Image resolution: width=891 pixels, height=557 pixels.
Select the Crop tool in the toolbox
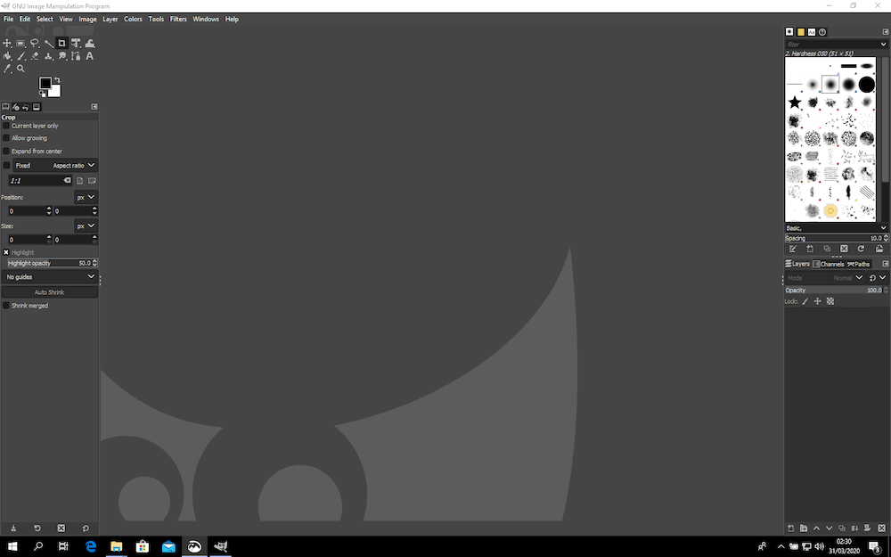(x=62, y=43)
